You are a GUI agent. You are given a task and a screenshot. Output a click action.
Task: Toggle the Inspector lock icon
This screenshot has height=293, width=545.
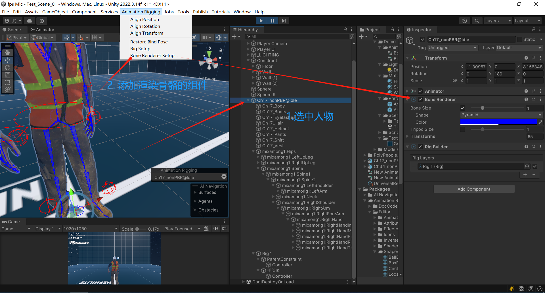tap(534, 29)
